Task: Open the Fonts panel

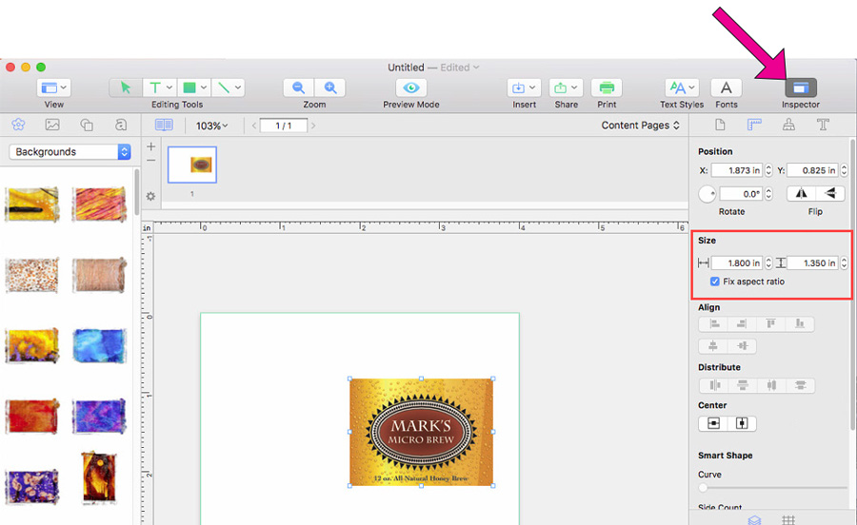Action: point(726,87)
